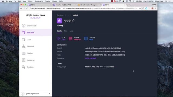This screenshot has width=173, height=97.
Task: Open the Universe sidebar icon
Action: pyautogui.click(x=24, y=60)
